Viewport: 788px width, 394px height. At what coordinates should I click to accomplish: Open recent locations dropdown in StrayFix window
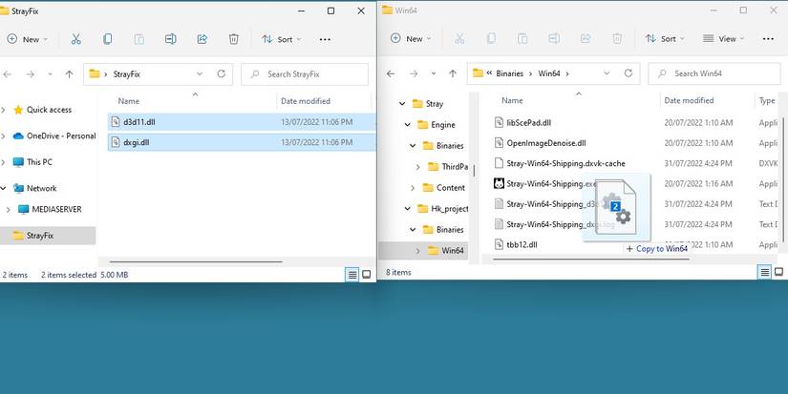50,74
